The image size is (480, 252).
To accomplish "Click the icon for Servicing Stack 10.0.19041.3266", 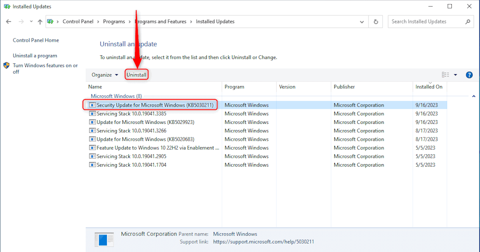I will (92, 130).
